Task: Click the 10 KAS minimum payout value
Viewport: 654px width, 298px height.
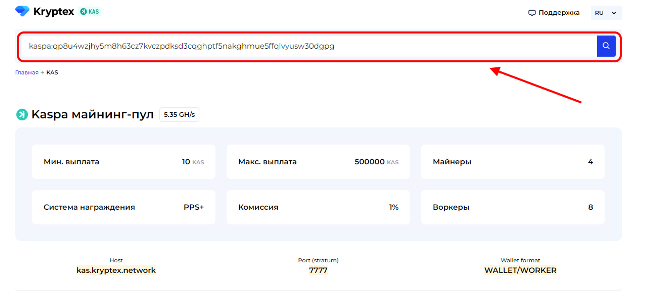Action: pos(193,162)
